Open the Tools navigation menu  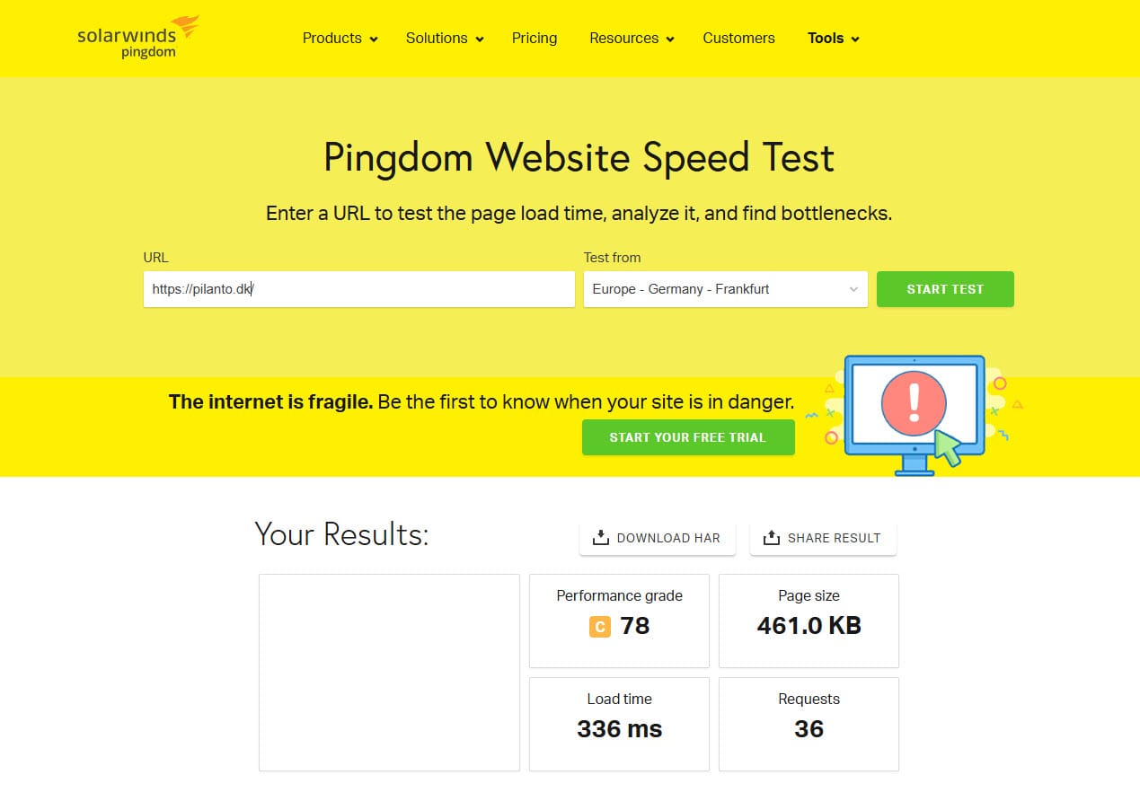click(826, 39)
